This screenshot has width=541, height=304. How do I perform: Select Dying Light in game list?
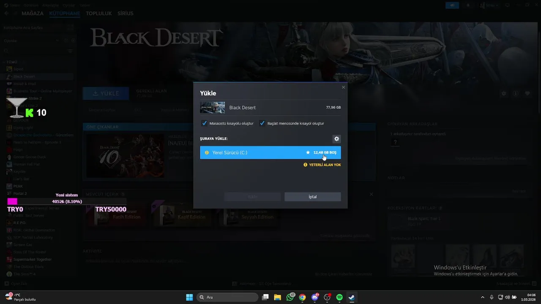[x=23, y=128]
